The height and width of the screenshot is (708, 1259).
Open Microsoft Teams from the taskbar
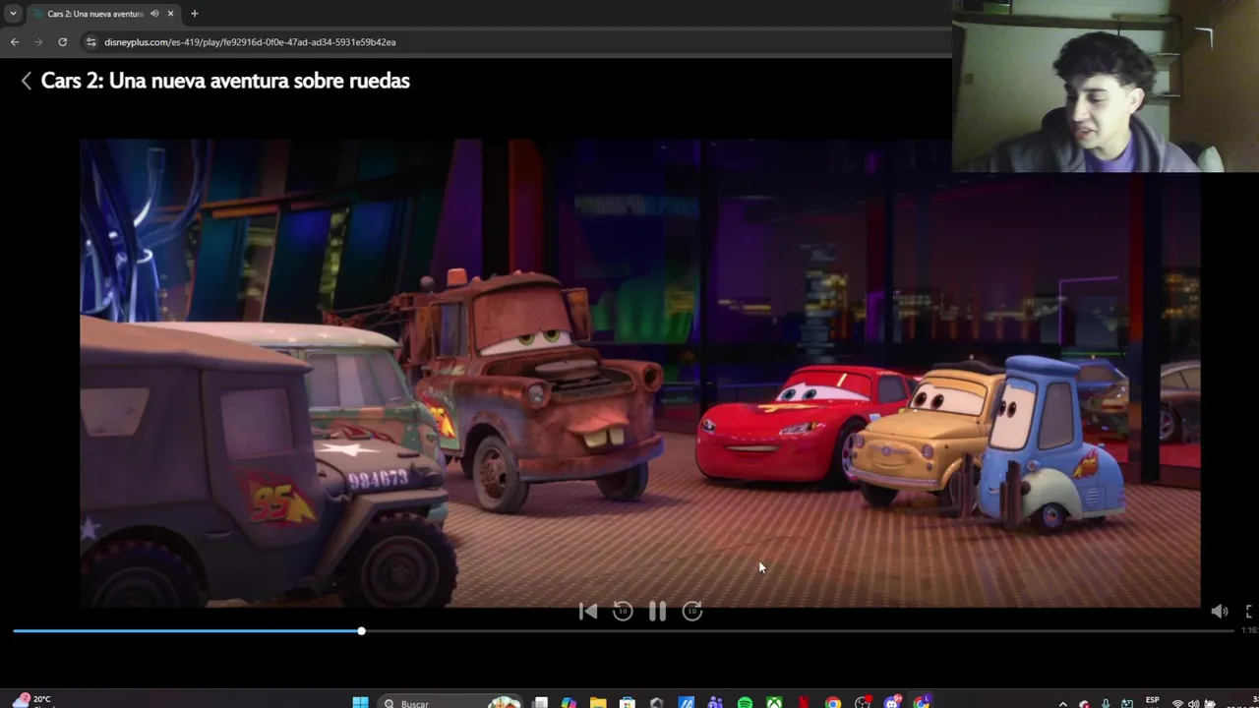point(714,703)
